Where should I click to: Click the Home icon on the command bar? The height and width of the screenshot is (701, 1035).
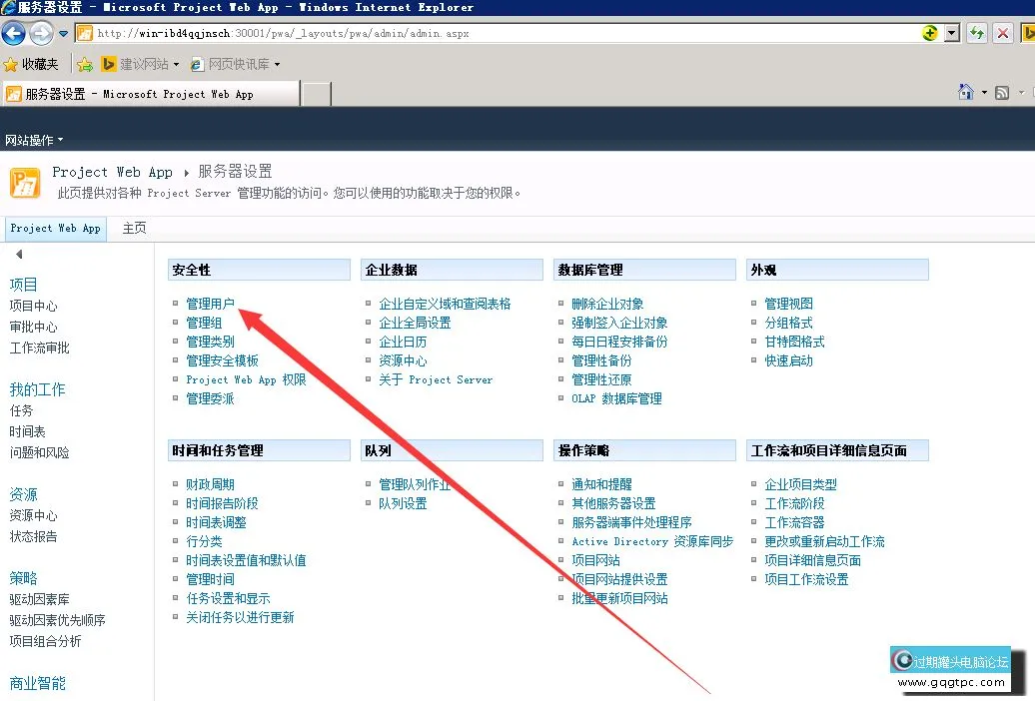coord(966,91)
